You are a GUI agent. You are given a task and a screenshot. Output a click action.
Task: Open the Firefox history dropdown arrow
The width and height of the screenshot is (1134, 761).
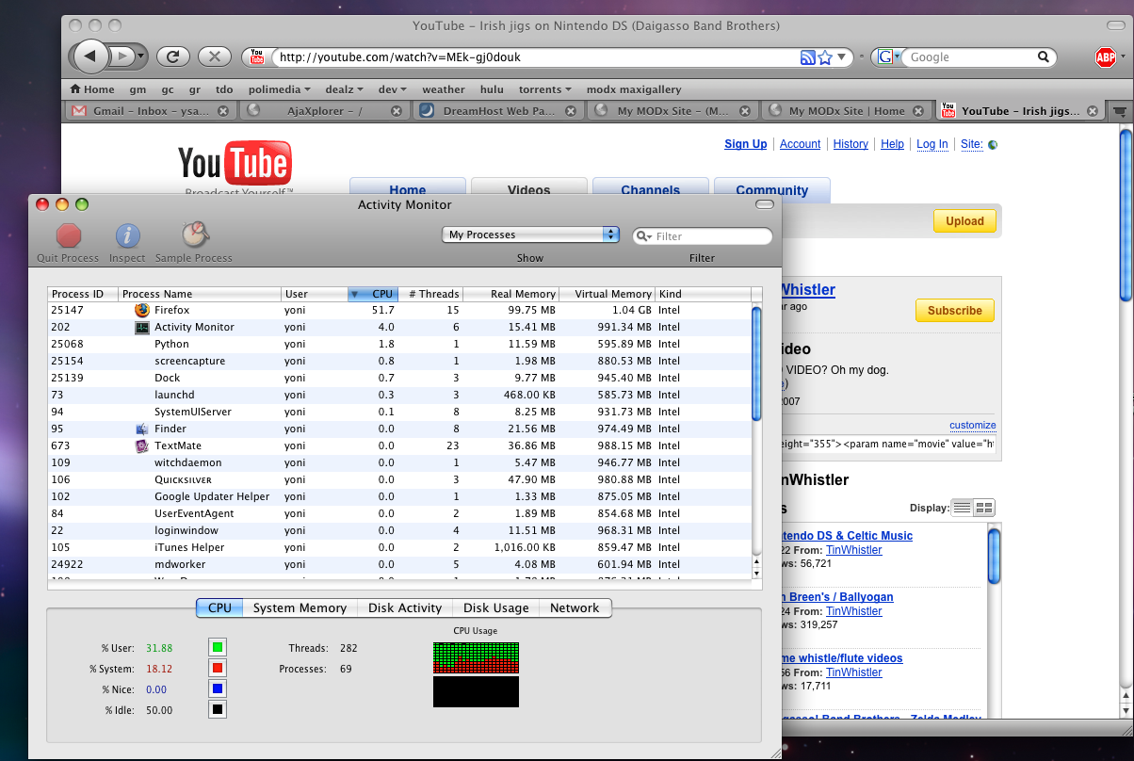(141, 57)
